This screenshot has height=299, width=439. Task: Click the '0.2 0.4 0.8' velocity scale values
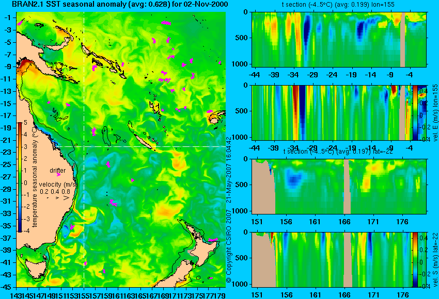(55, 192)
